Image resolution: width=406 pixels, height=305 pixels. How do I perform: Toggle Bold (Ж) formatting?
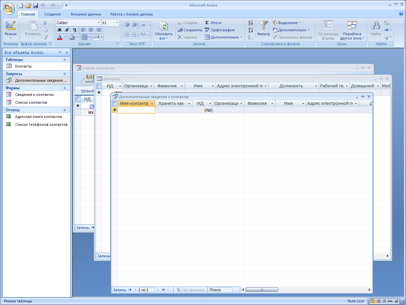60,30
